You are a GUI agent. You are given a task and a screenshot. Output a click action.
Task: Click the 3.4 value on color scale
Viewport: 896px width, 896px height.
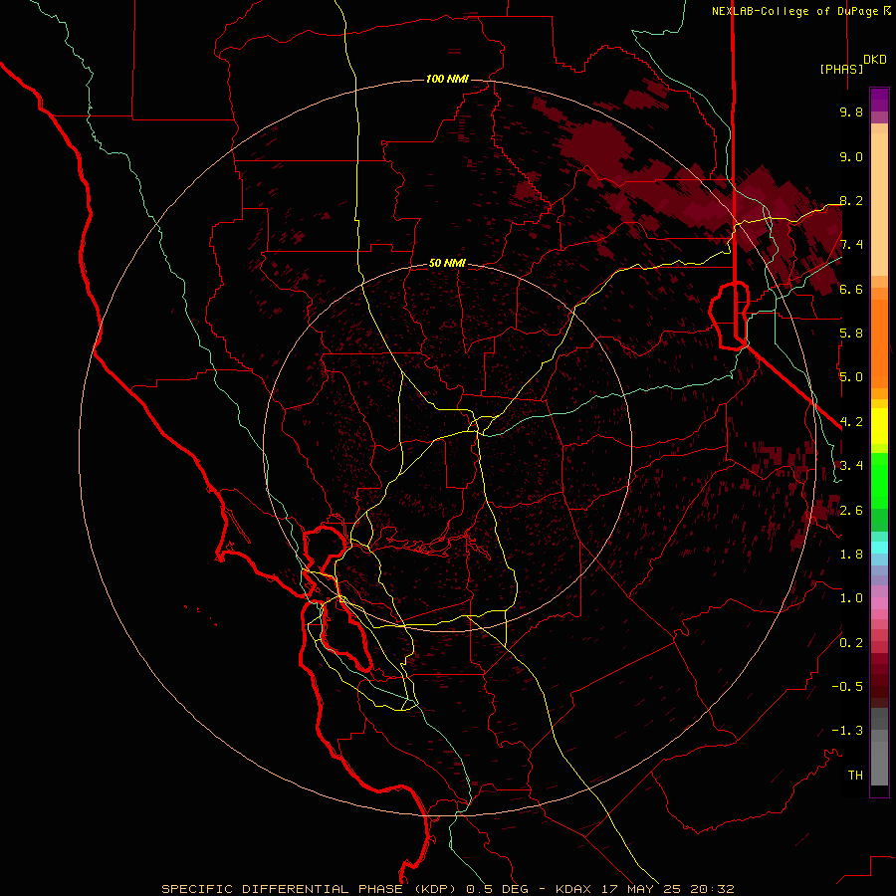[851, 466]
